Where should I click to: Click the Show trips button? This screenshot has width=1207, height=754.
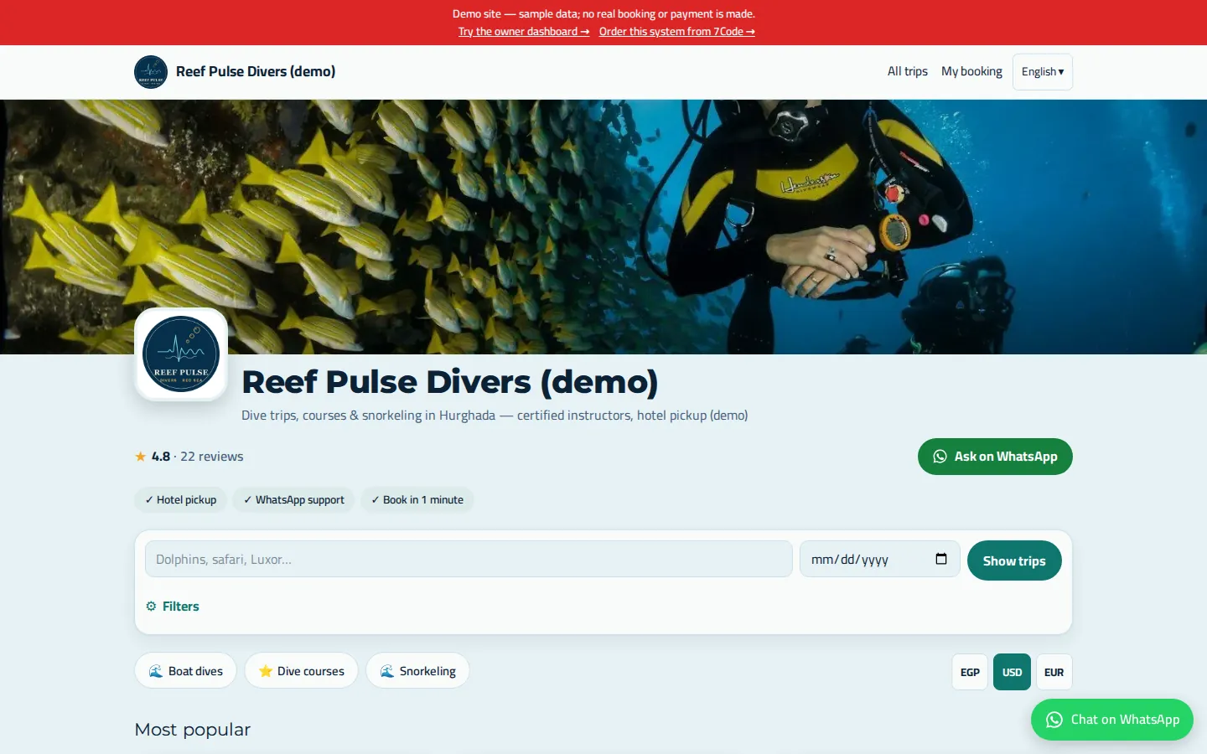click(x=1014, y=560)
